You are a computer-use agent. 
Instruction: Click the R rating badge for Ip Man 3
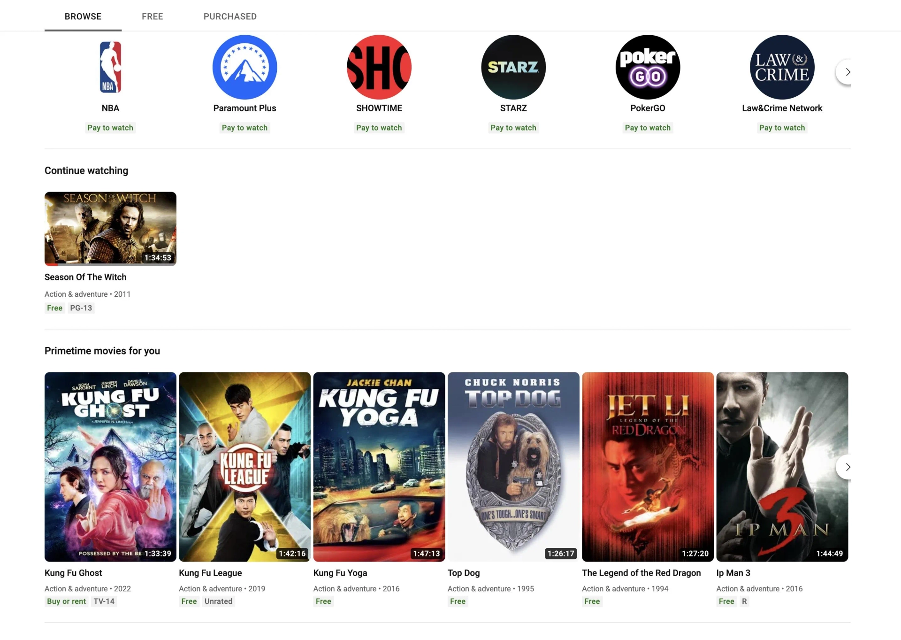(744, 601)
